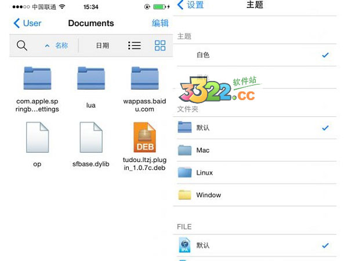Viewport: 348px width, 261px height.
Task: Tap the 主题 page title
Action: coord(255,5)
